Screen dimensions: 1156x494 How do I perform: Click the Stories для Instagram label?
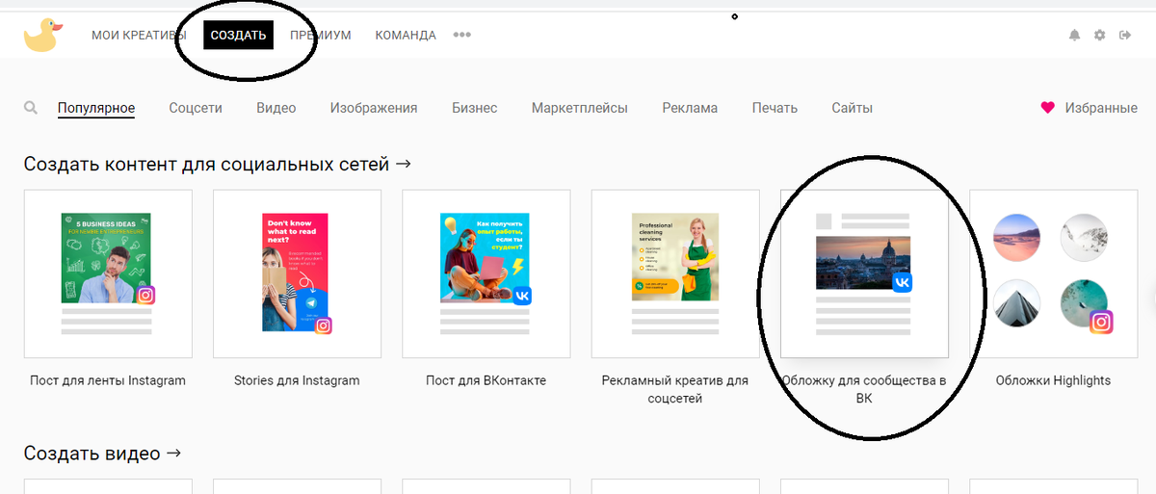tap(297, 380)
